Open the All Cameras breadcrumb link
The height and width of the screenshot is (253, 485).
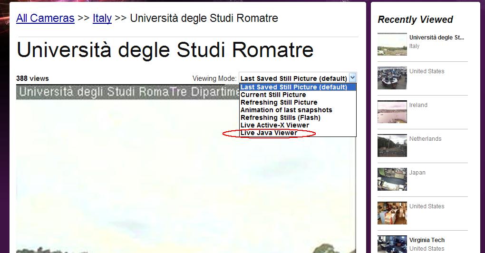point(45,18)
